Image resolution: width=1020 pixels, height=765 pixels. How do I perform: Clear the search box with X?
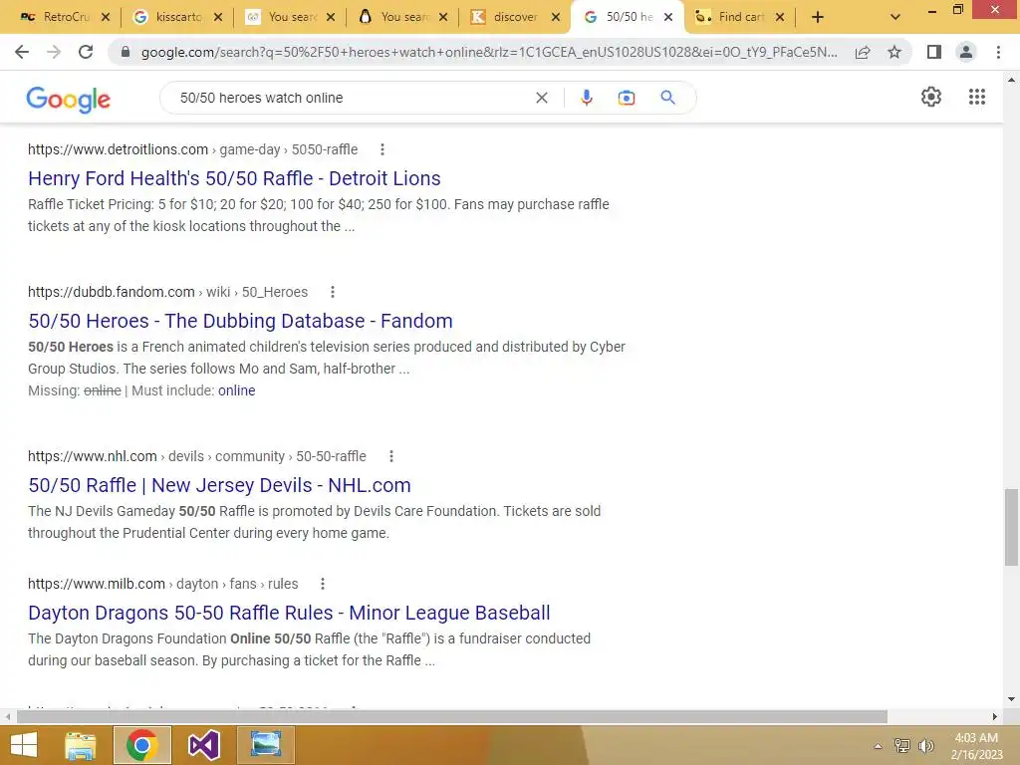click(541, 98)
